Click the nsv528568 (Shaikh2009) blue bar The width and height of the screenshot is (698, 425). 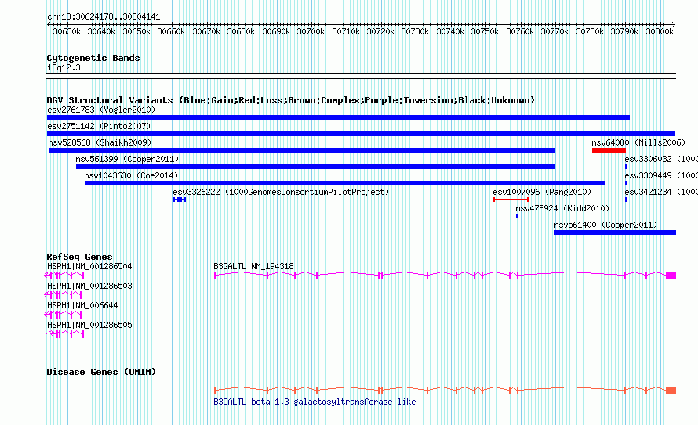tap(302, 150)
